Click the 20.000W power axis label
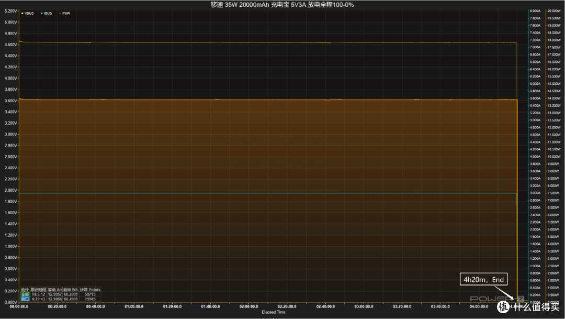This screenshot has height=319, width=565. (554, 11)
